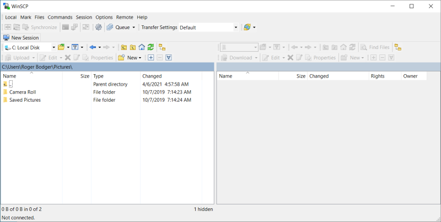This screenshot has width=441, height=222.
Task: Open the Session menu
Action: (x=84, y=17)
